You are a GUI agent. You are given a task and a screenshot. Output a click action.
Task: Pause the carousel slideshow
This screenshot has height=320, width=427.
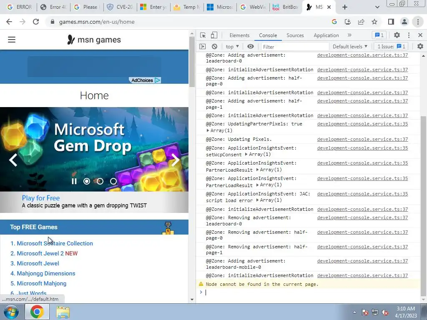[74, 181]
